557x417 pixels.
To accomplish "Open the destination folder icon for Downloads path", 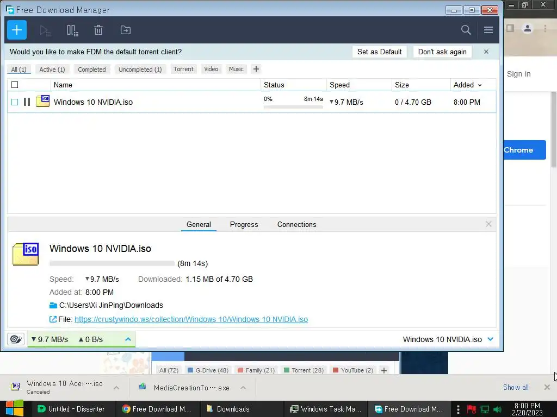I will [x=53, y=305].
